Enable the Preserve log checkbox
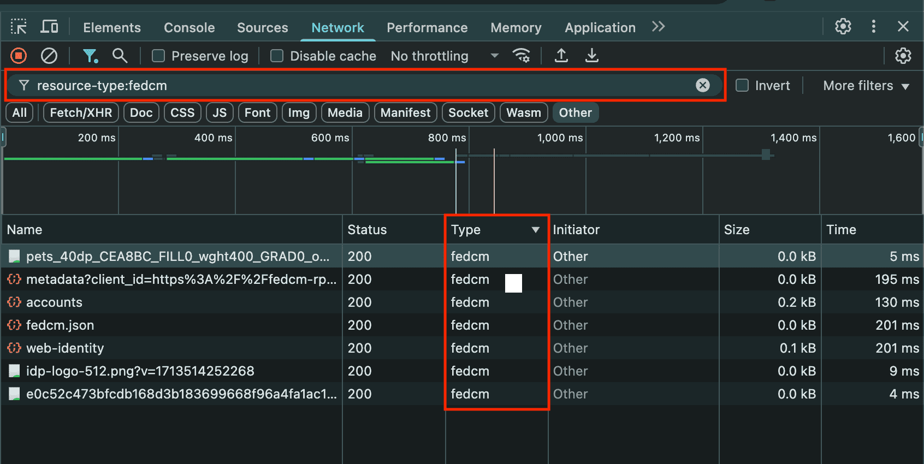 click(158, 56)
